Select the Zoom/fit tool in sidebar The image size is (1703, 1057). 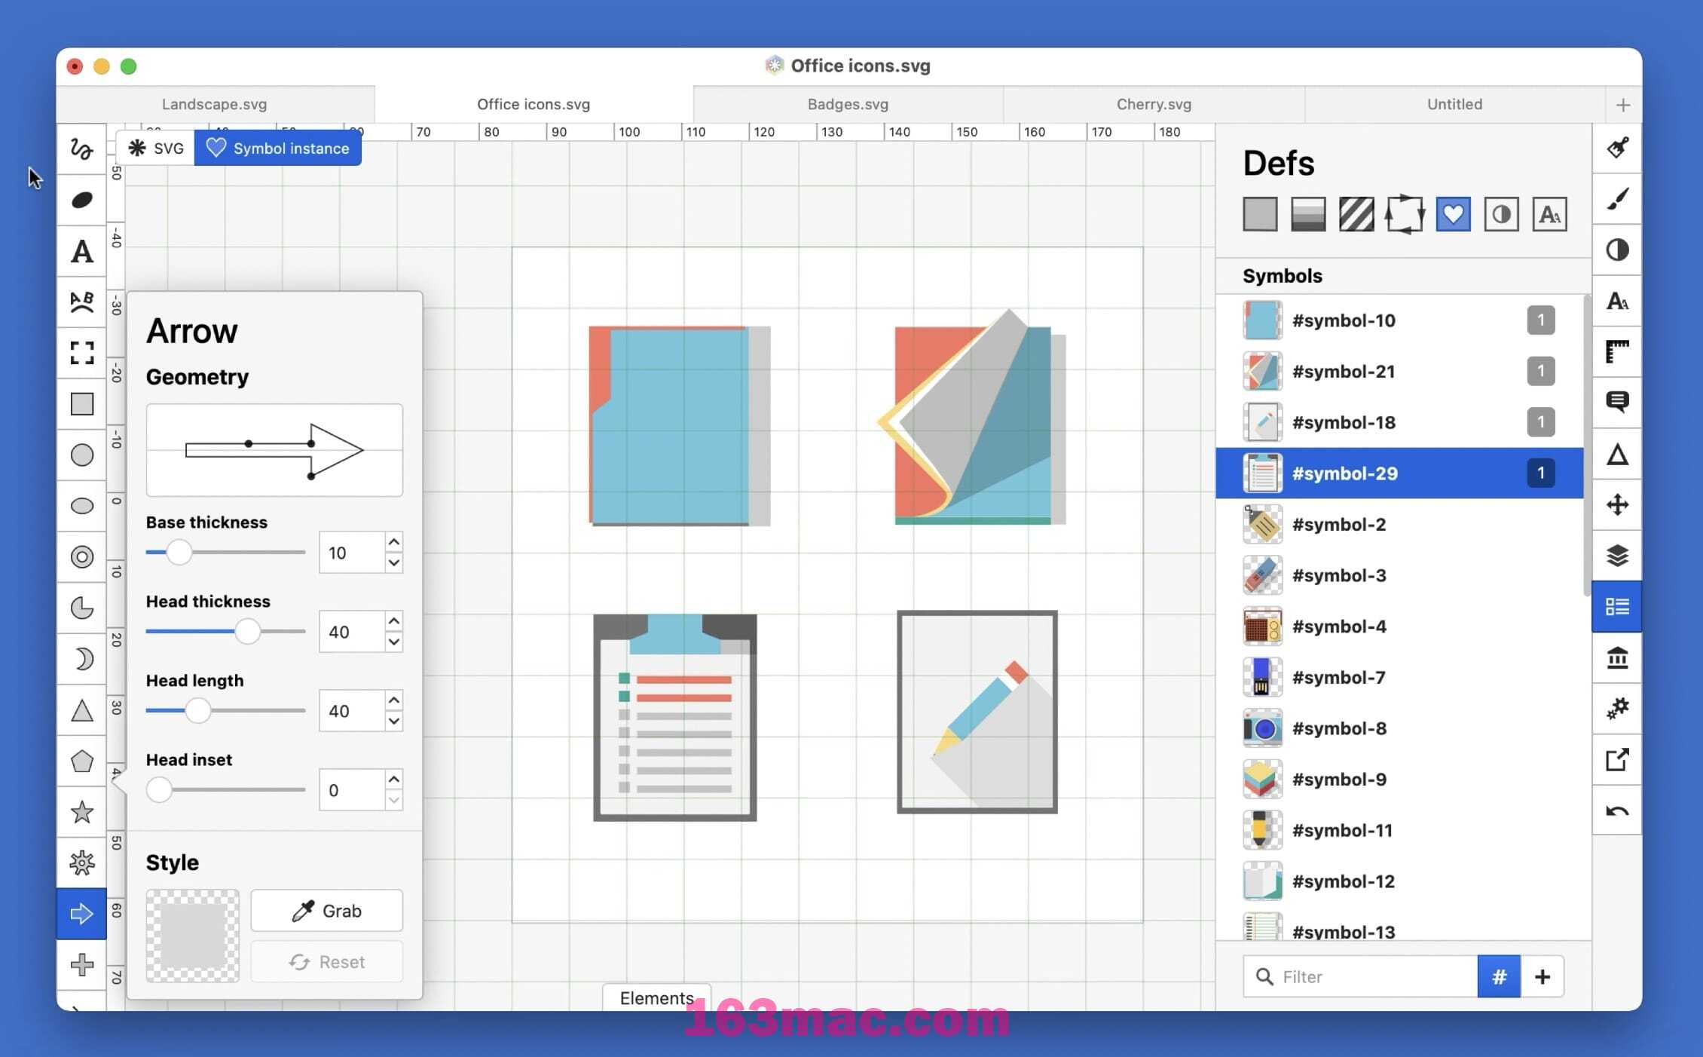(x=81, y=352)
